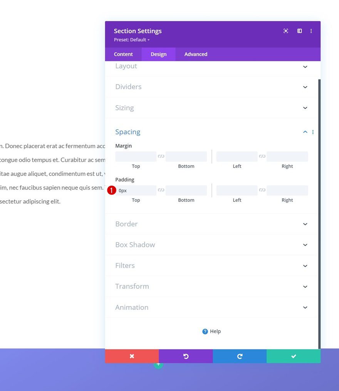Collapse the Spacing section

305,132
